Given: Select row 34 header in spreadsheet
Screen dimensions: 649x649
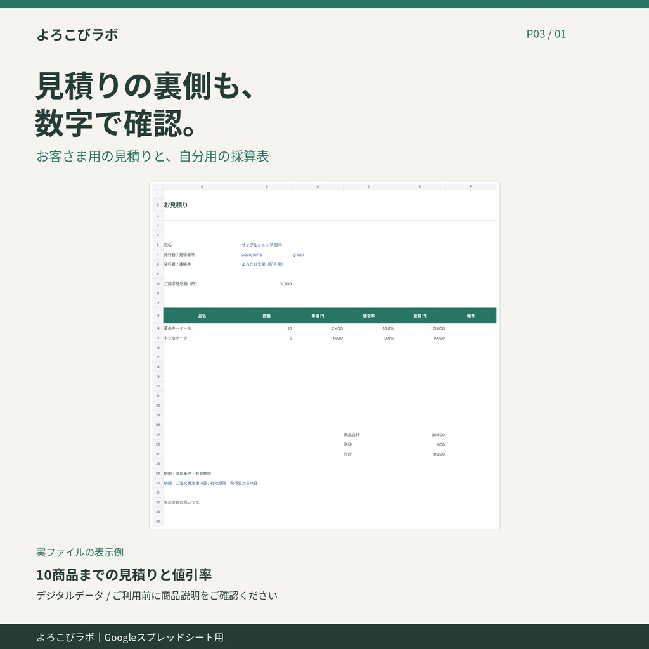Looking at the screenshot, I should (x=158, y=522).
